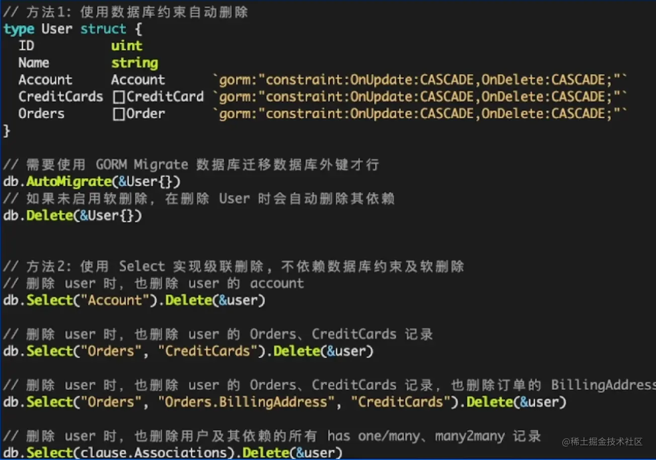
Task: Click the 'type' keyword before User struct
Action: tap(19, 29)
